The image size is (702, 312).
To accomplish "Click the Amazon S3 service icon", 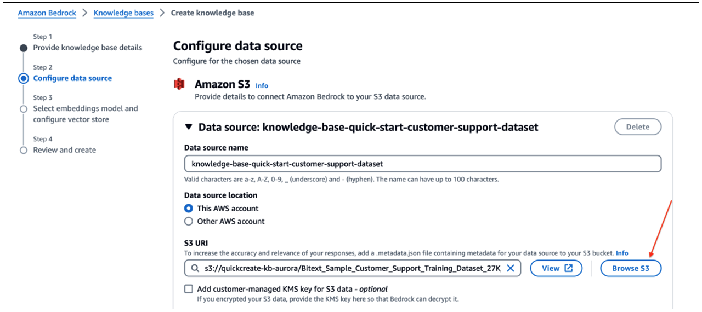I will [x=179, y=84].
